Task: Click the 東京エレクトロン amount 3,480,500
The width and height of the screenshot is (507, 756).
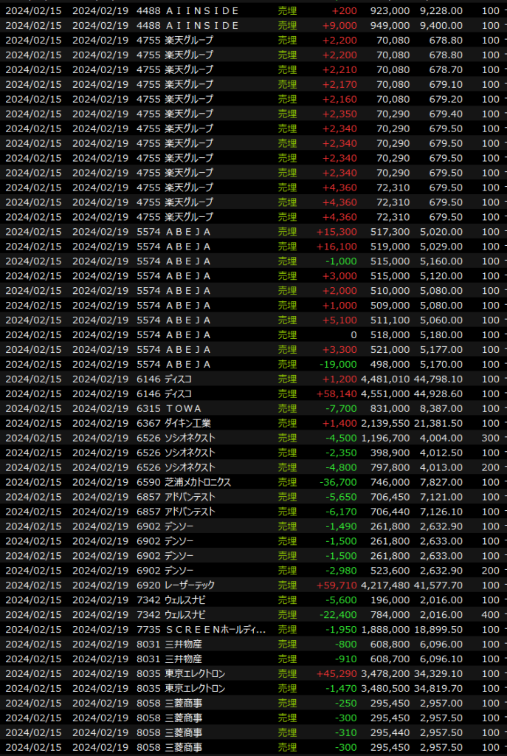Action: pos(386,688)
